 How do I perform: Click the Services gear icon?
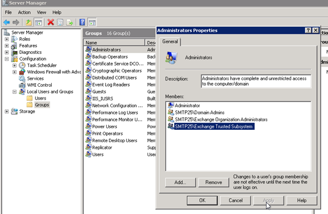tap(22, 79)
